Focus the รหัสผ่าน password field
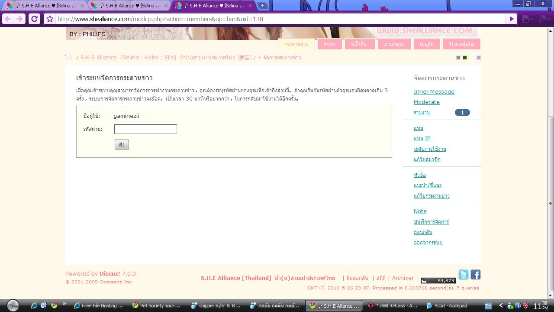 (145, 129)
